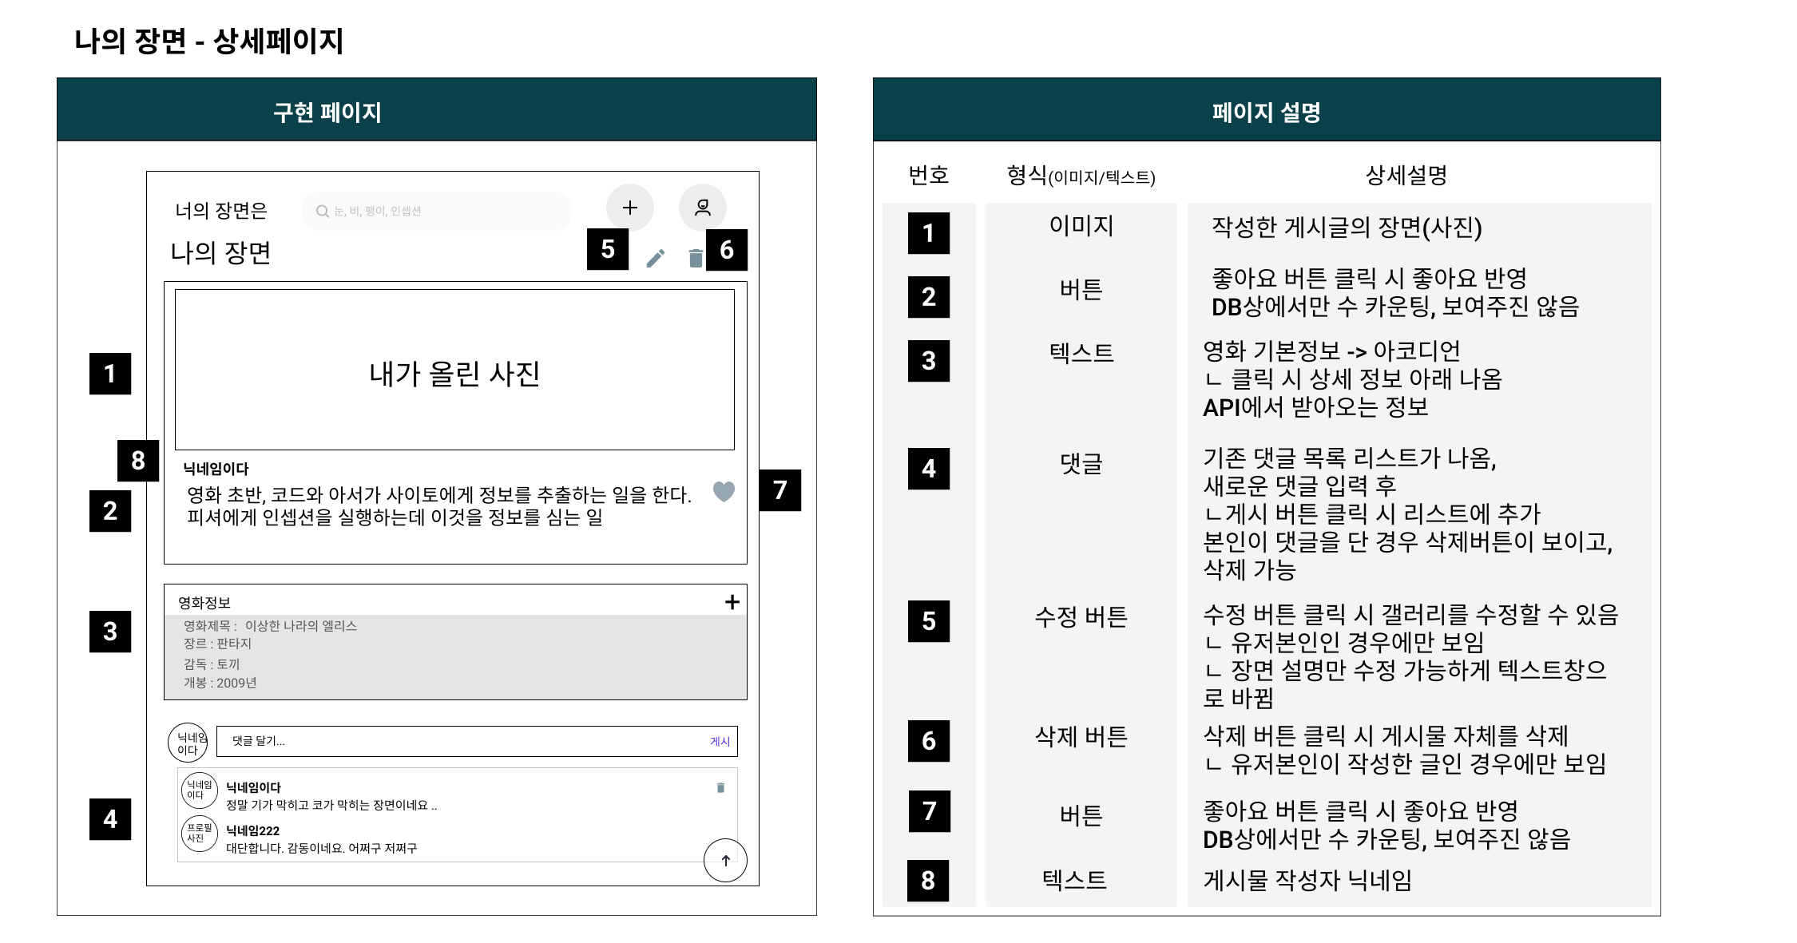Image resolution: width=1797 pixels, height=943 pixels.
Task: Select the 닉네임222 profile picture thumbnail
Action: [198, 835]
